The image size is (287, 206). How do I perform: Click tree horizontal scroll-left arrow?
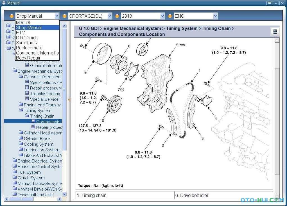(6, 199)
